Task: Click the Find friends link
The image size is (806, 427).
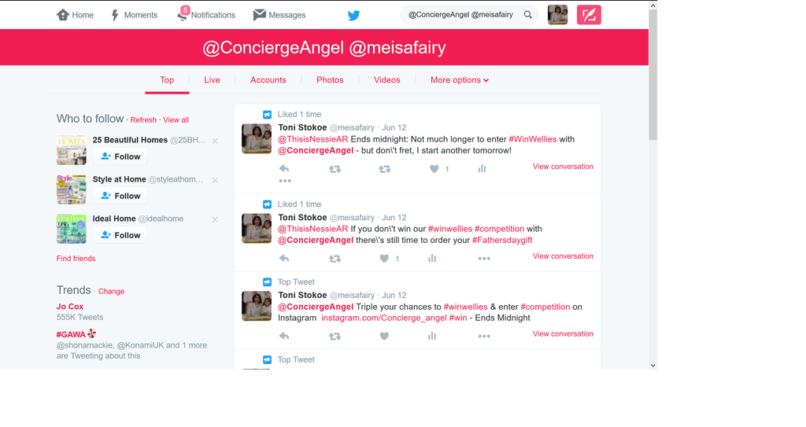Action: tap(76, 259)
